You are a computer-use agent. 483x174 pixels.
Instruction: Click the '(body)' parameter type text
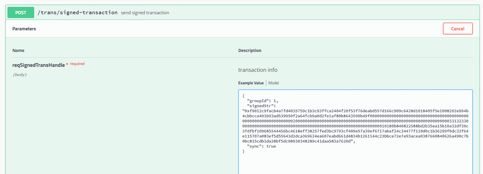(x=20, y=75)
